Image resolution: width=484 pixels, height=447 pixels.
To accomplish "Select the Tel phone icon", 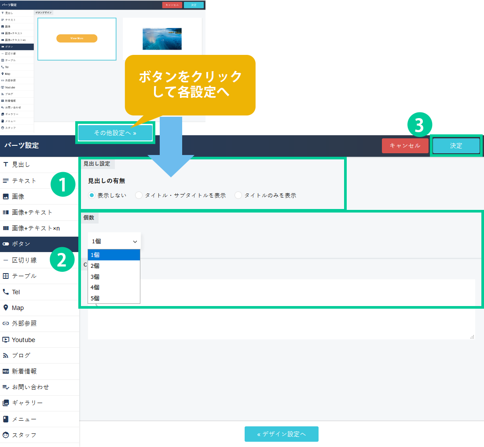I will coord(6,292).
